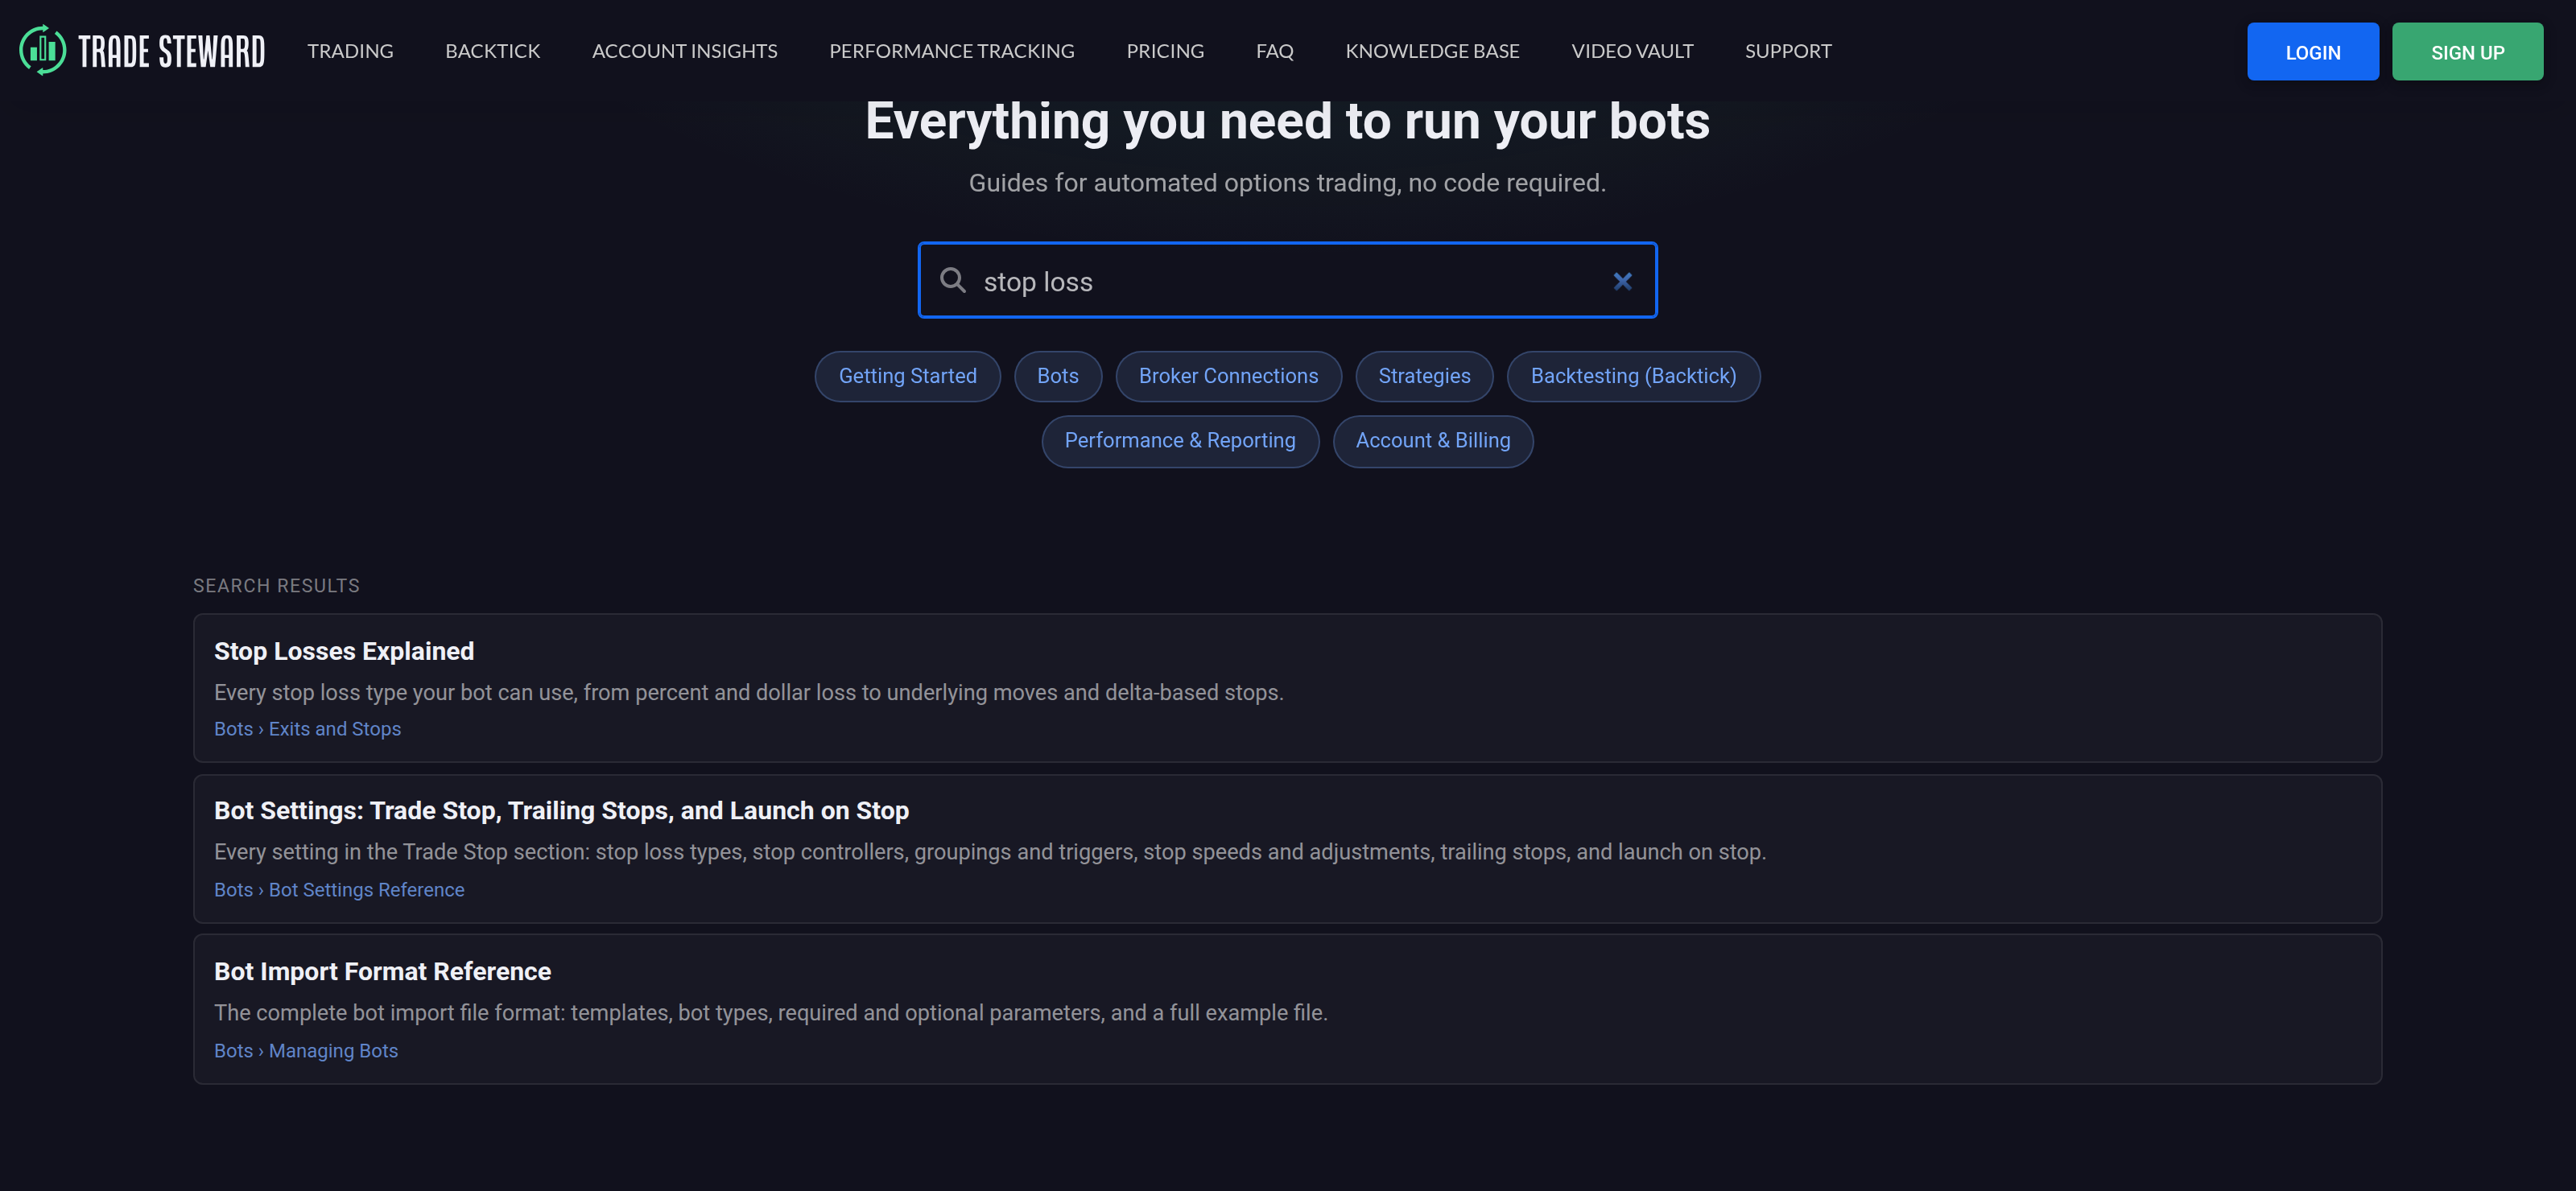2576x1191 pixels.
Task: Click 'Every setting in the Trade Stop' description
Action: [990, 852]
